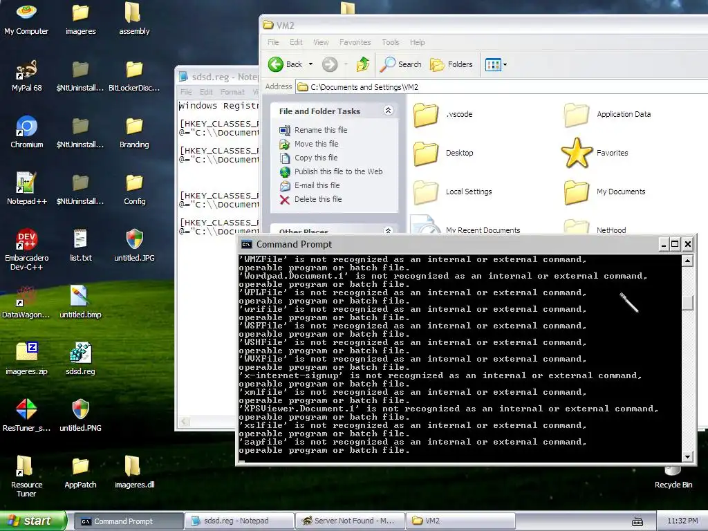Collapse Other Places panel
708x531 pixels.
click(x=388, y=230)
